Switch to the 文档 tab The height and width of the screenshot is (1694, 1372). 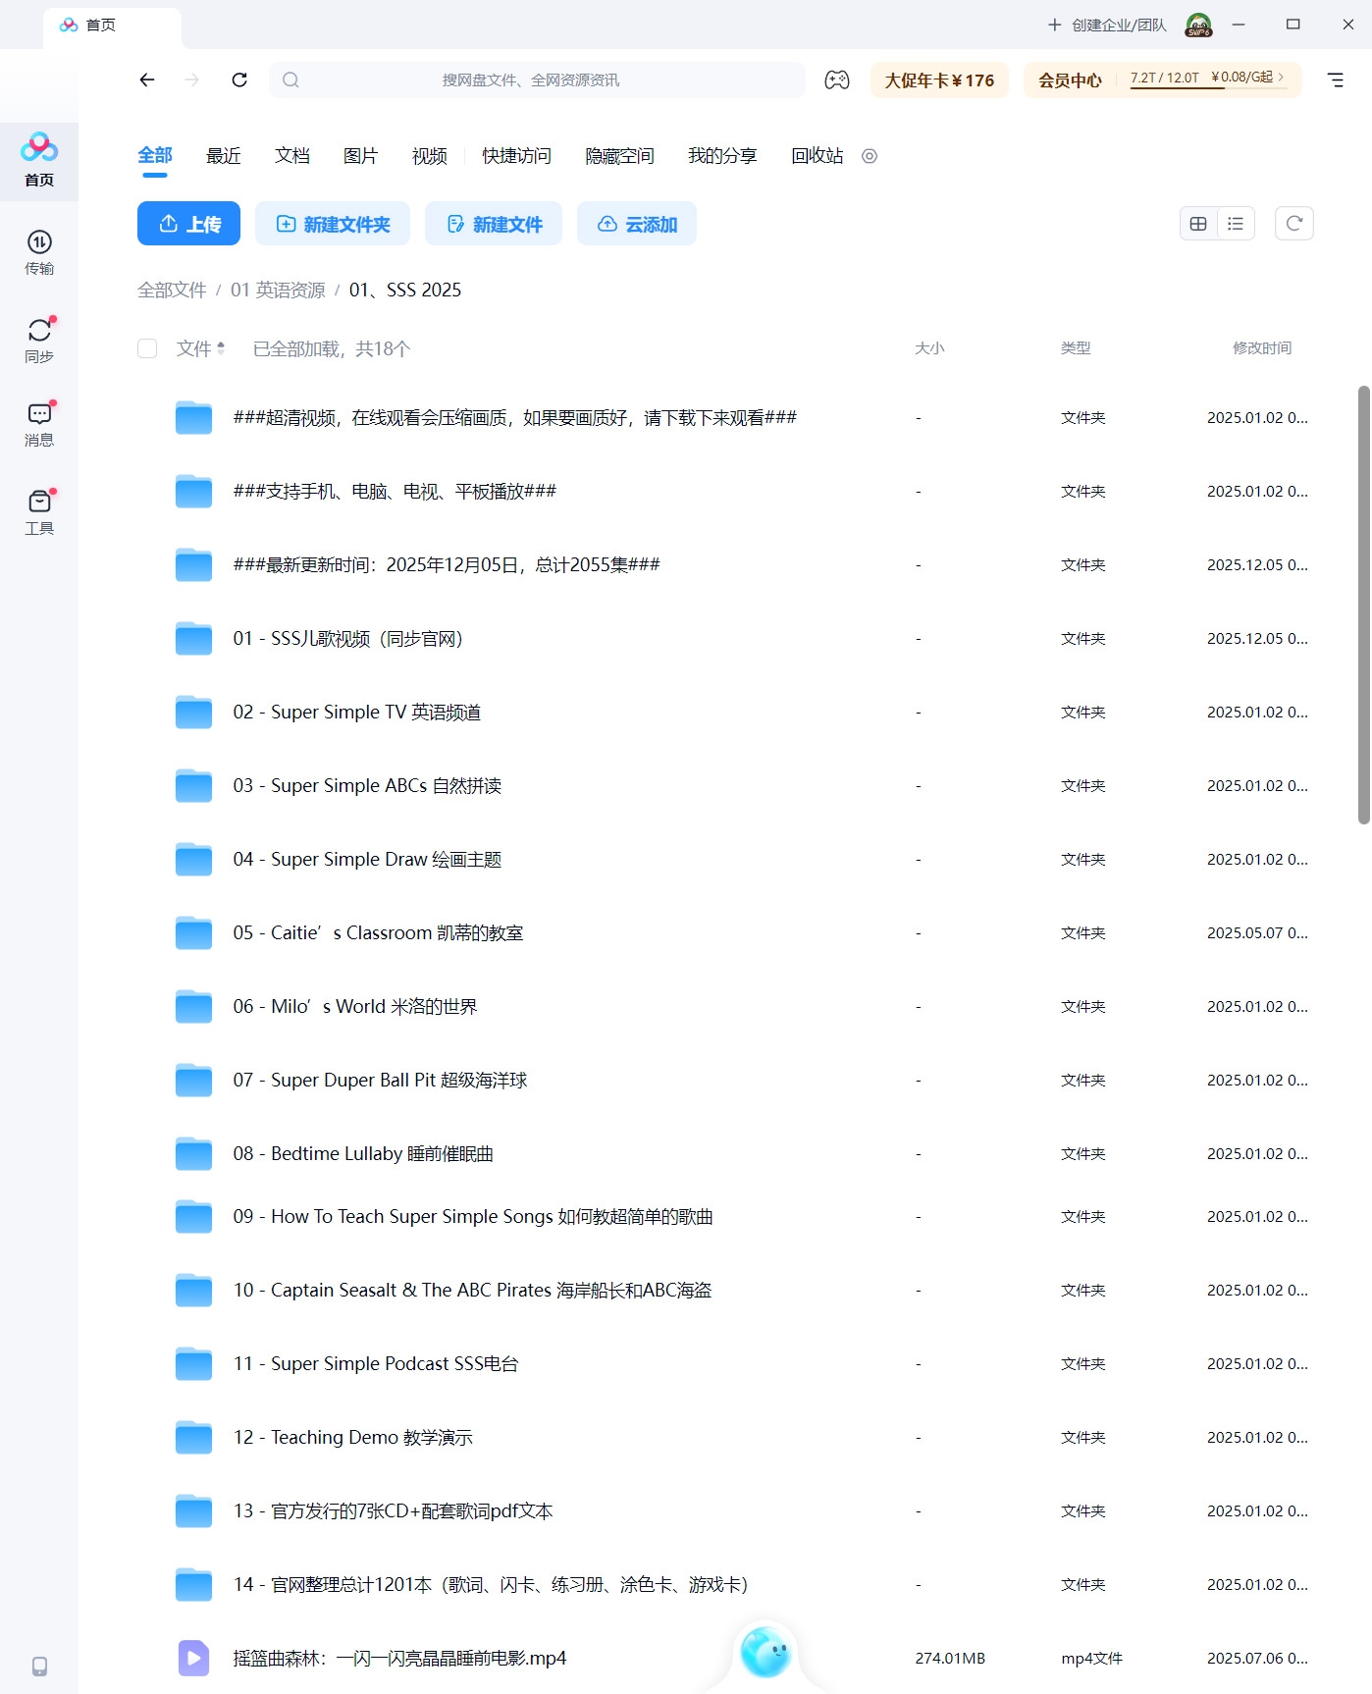(292, 156)
